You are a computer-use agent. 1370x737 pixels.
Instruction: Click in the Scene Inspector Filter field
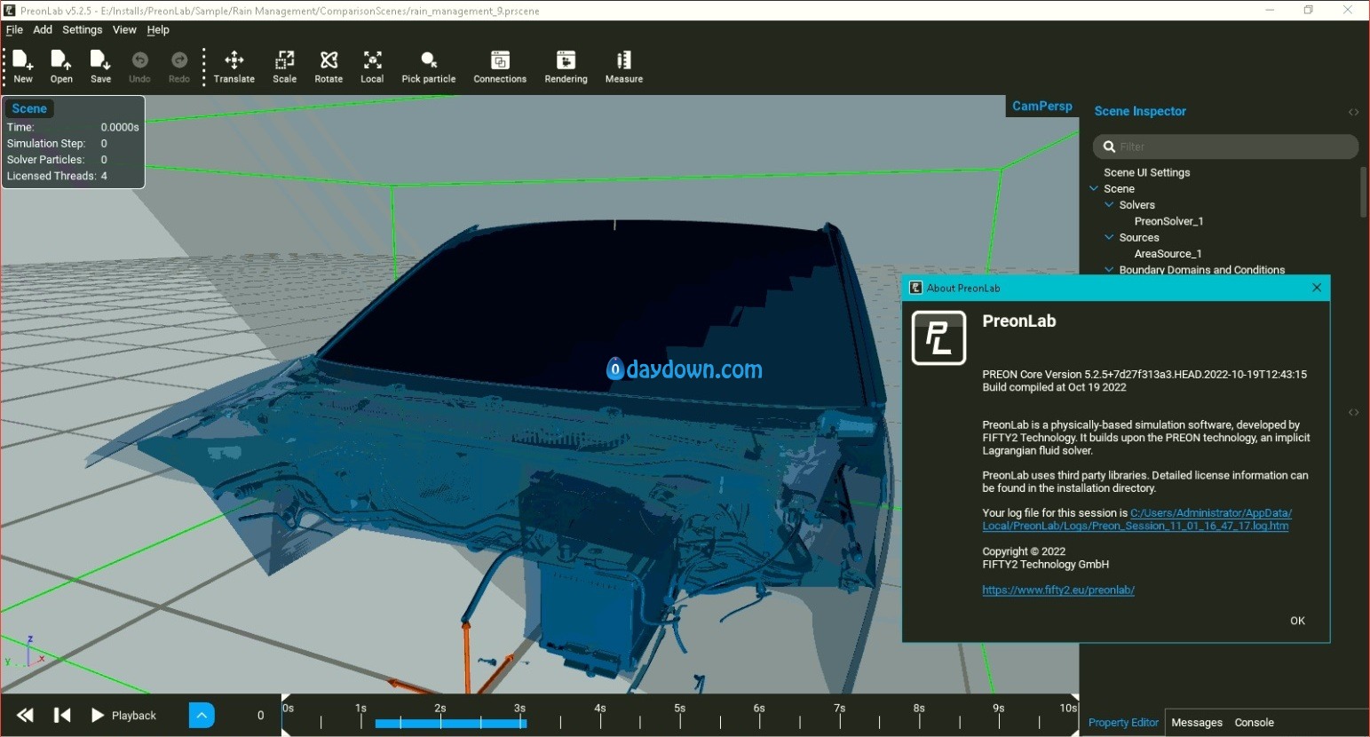tap(1225, 147)
